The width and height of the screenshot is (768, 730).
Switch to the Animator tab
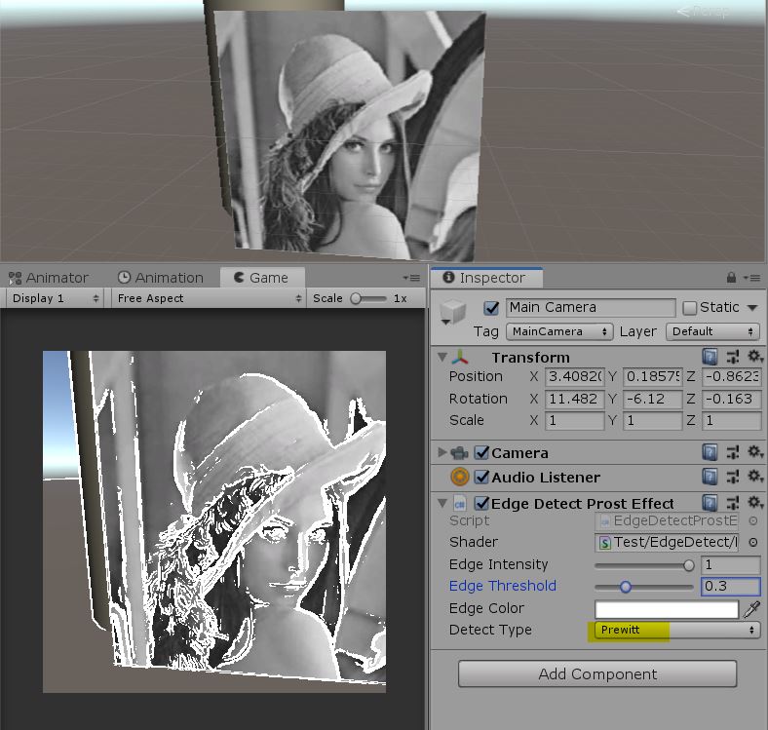(x=49, y=278)
